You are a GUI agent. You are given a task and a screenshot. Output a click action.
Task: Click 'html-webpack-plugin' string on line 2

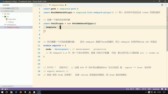pos(99,13)
